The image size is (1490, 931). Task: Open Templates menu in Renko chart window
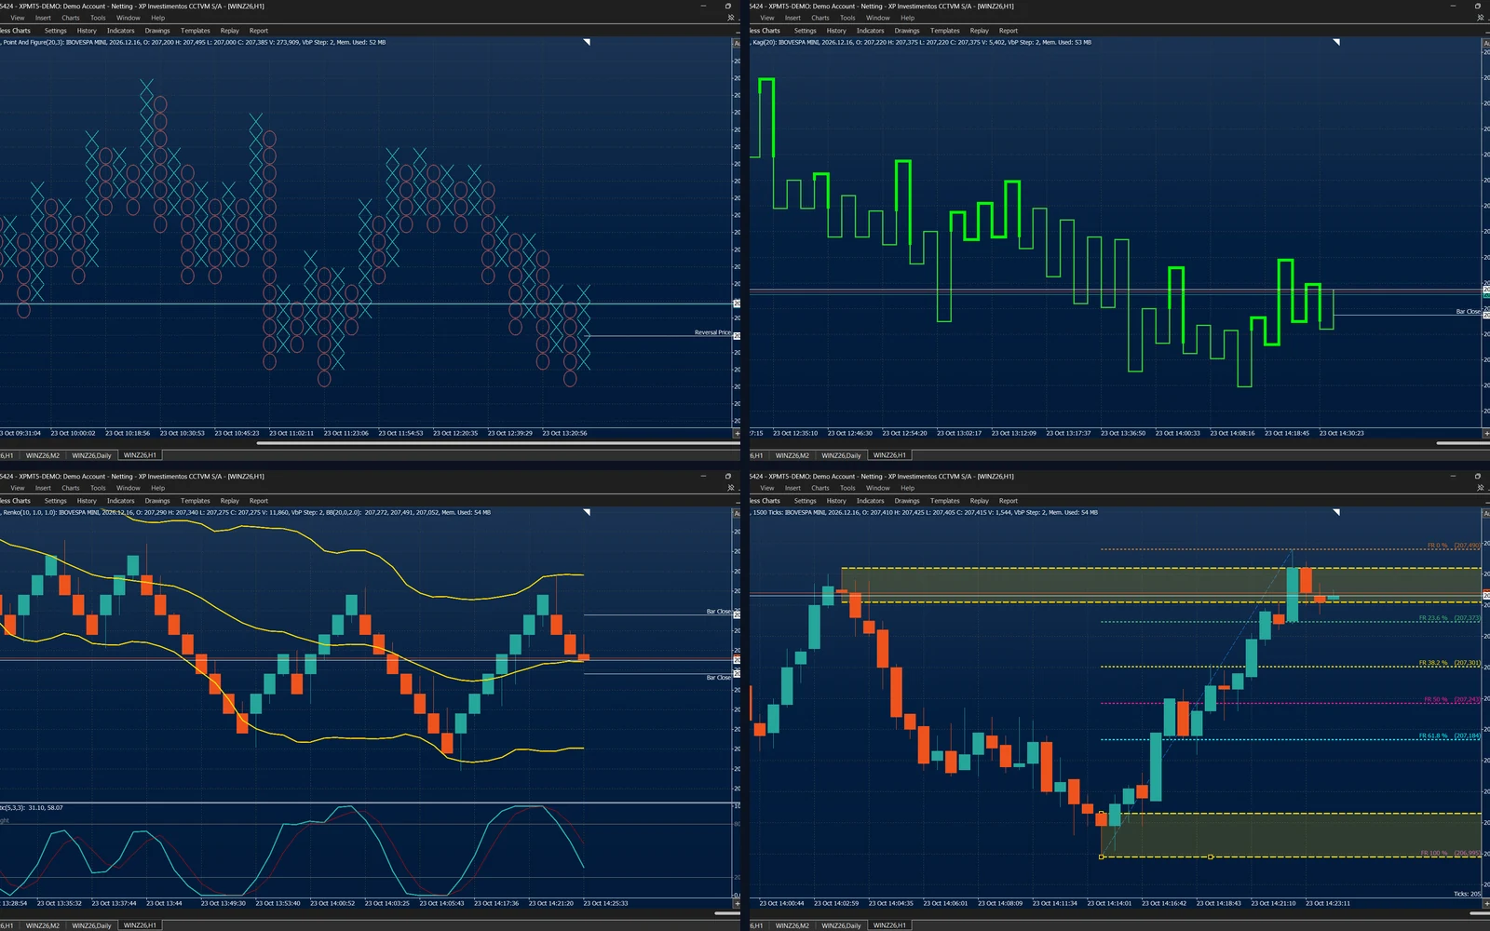(196, 501)
